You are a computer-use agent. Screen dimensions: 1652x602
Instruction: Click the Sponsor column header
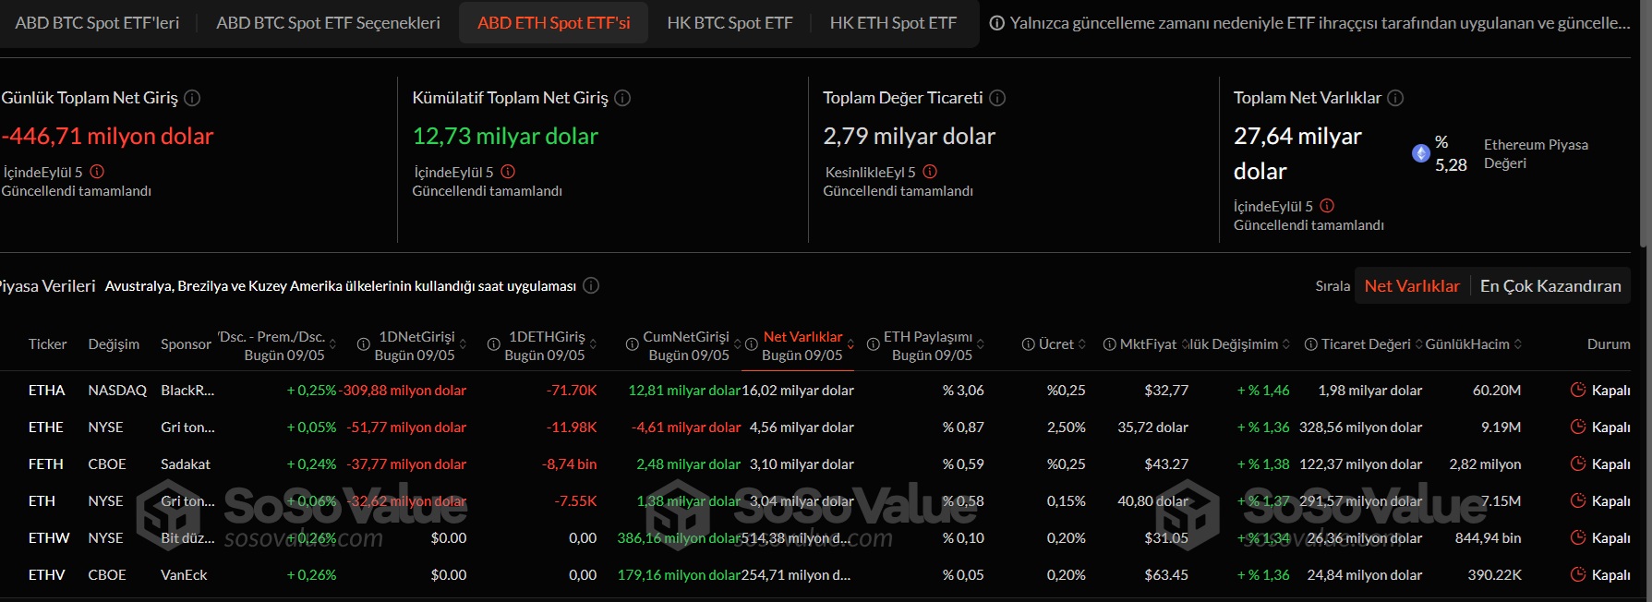pyautogui.click(x=186, y=344)
